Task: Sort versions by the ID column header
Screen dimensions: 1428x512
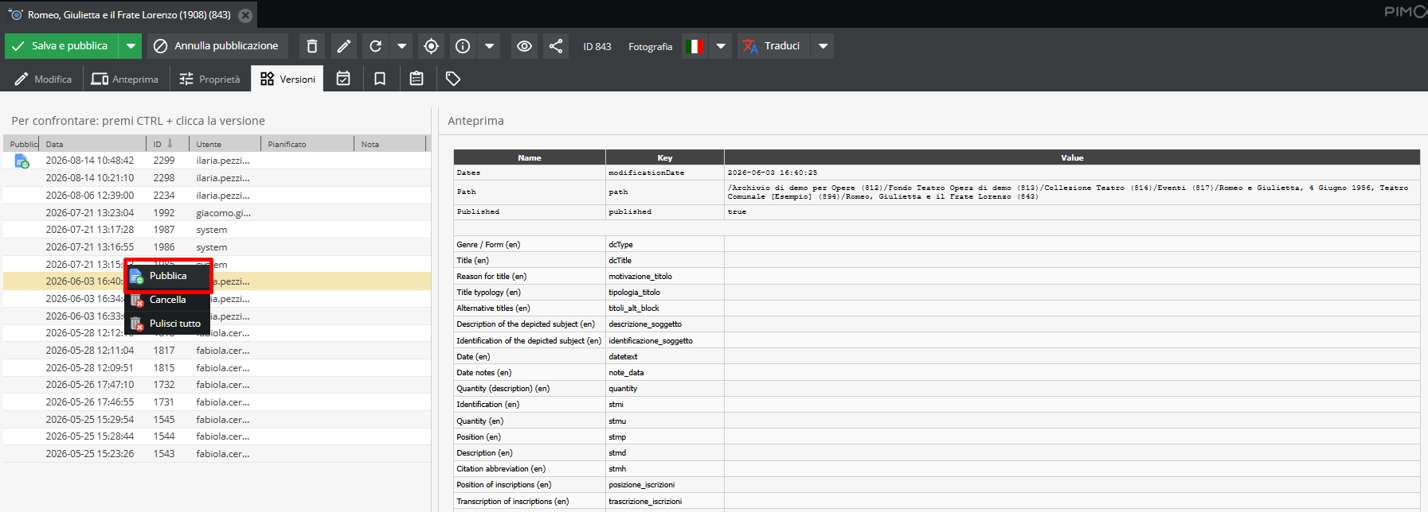Action: click(x=168, y=144)
